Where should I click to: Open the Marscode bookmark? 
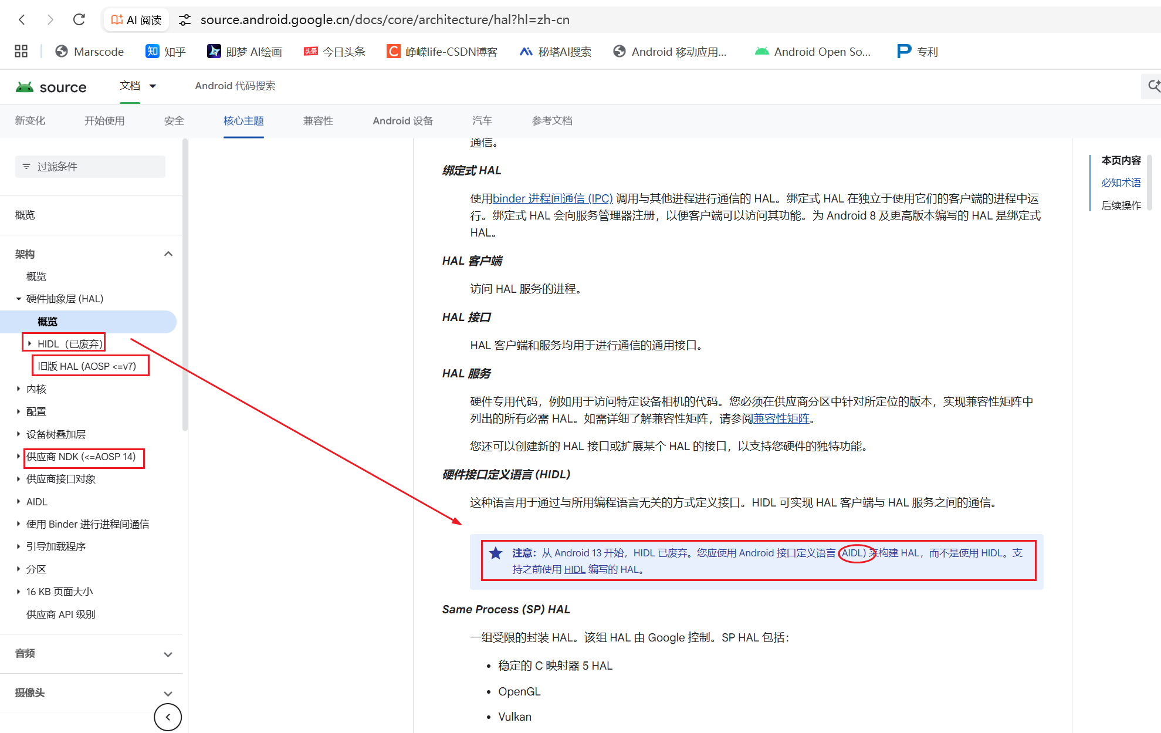tap(89, 52)
